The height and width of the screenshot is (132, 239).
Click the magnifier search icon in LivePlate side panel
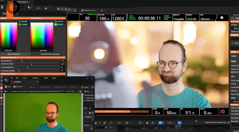pyautogui.click(x=86, y=113)
